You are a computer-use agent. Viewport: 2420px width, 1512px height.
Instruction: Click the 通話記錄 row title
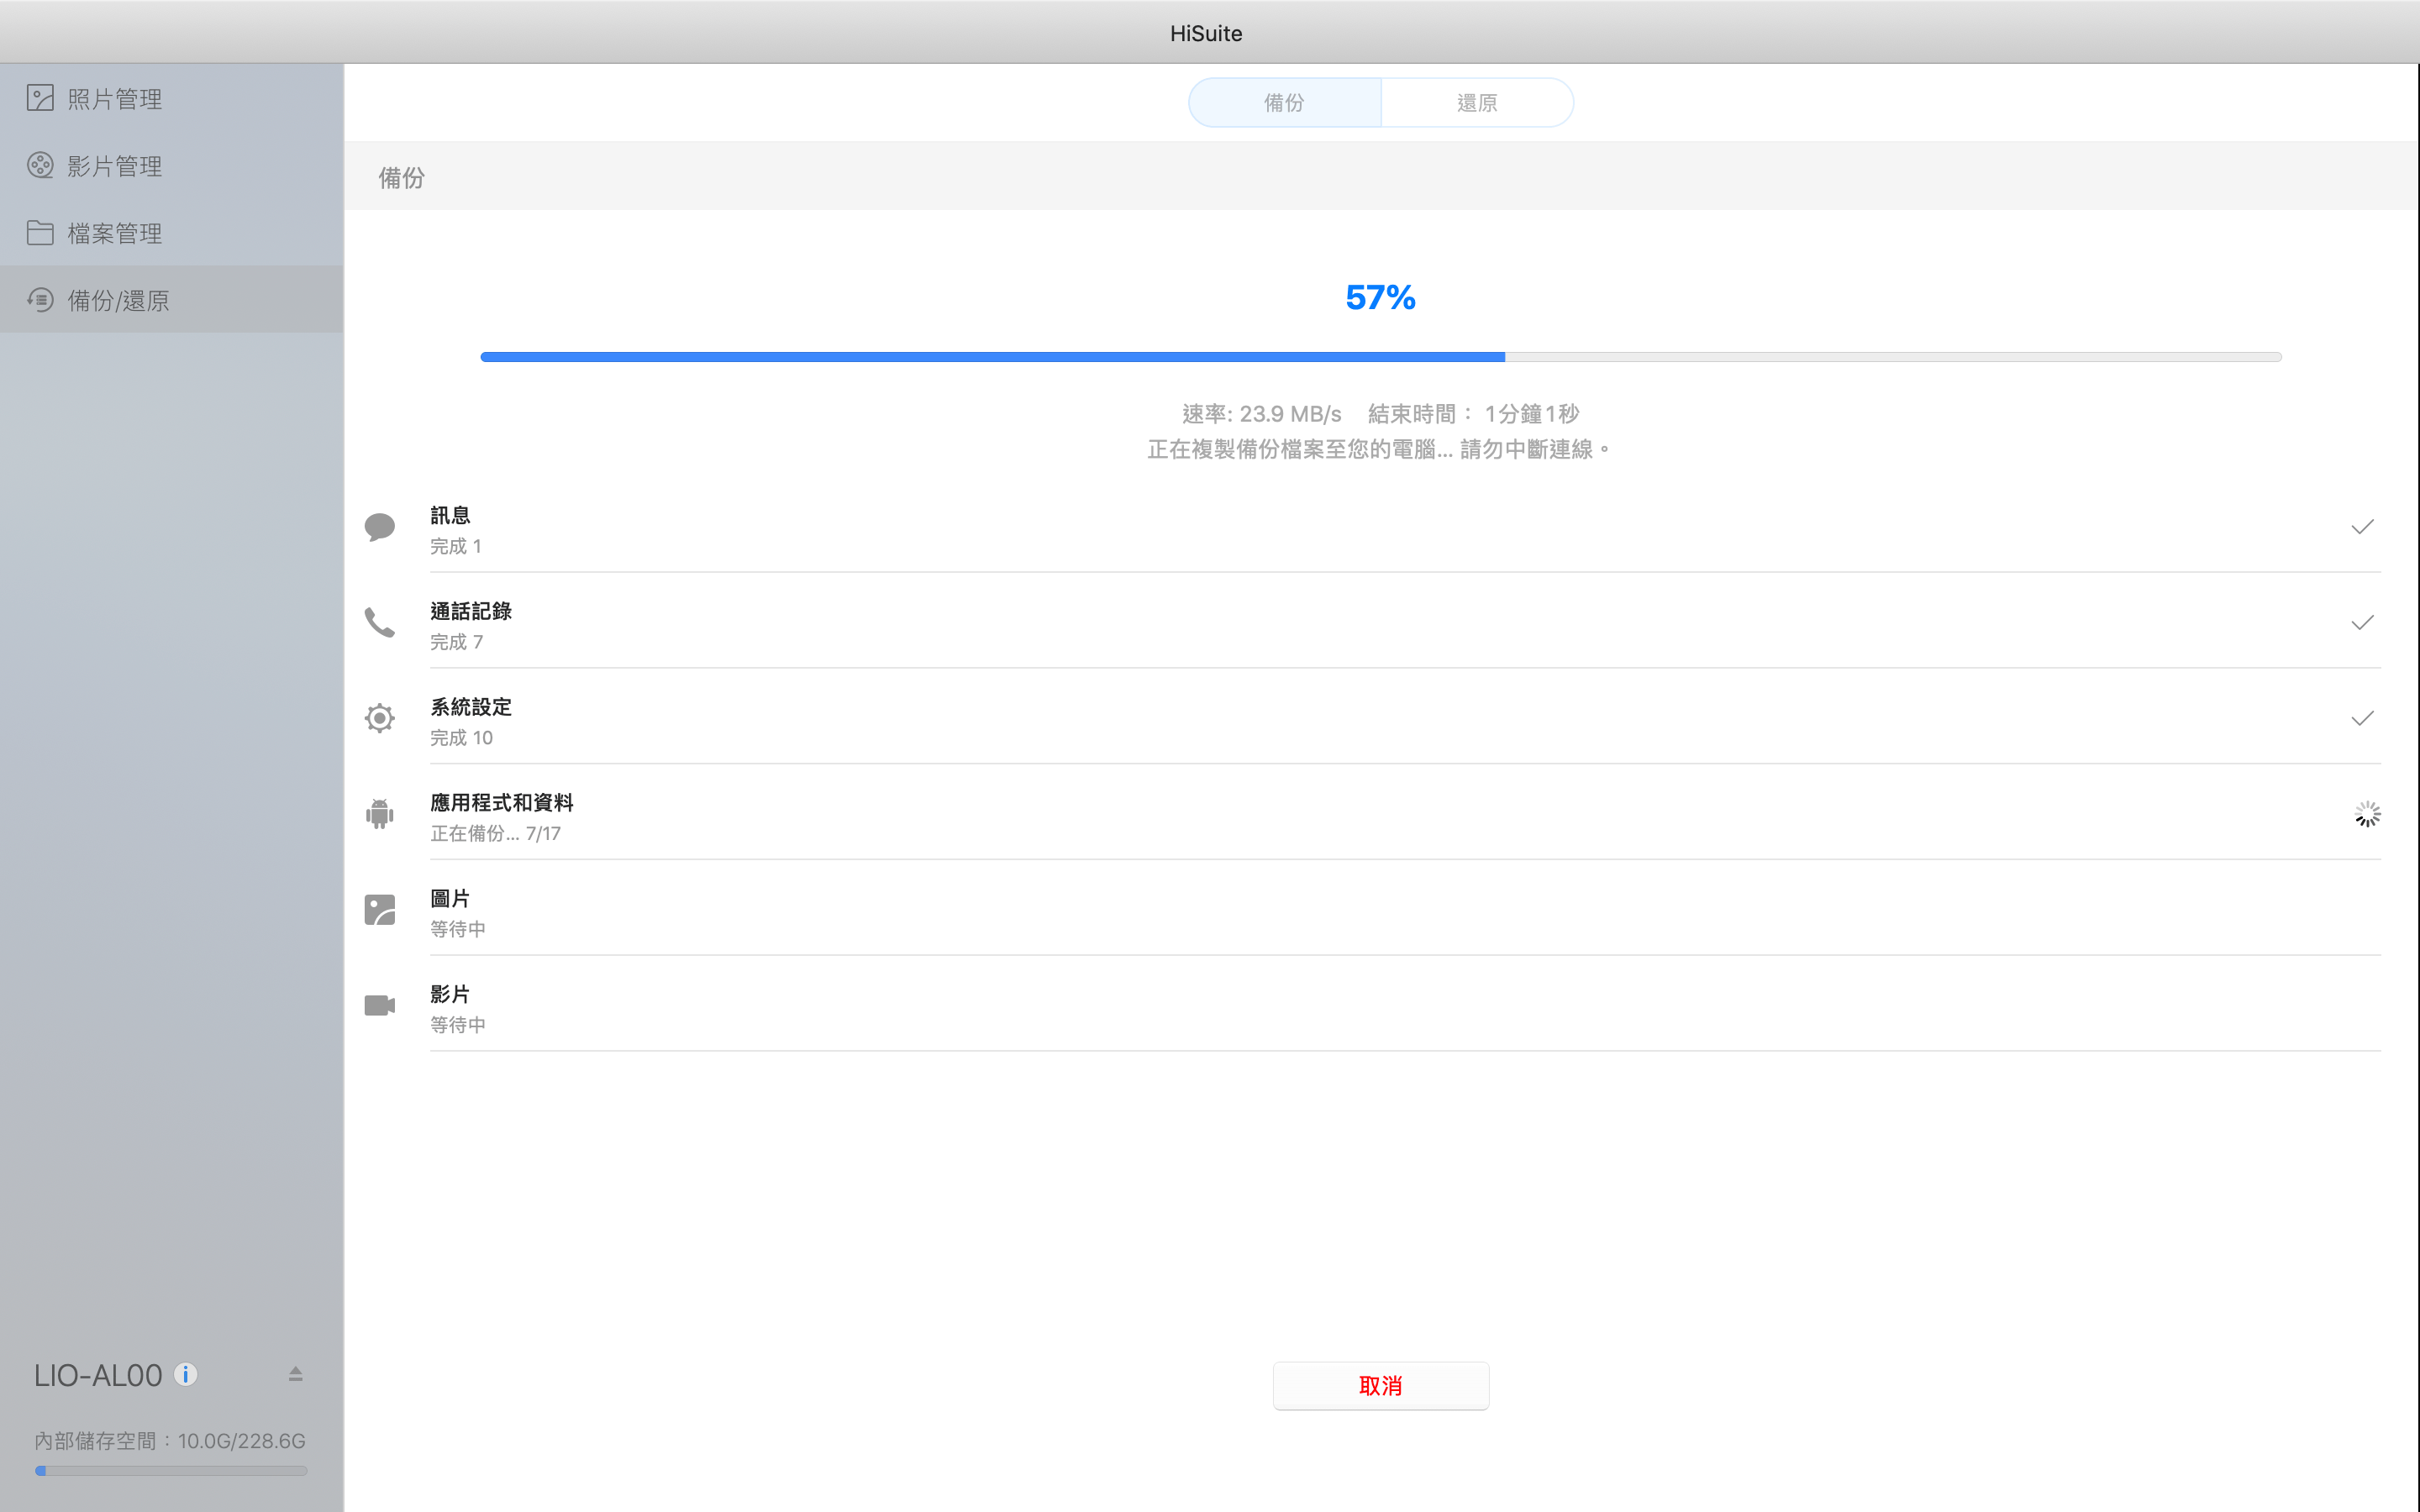point(471,611)
